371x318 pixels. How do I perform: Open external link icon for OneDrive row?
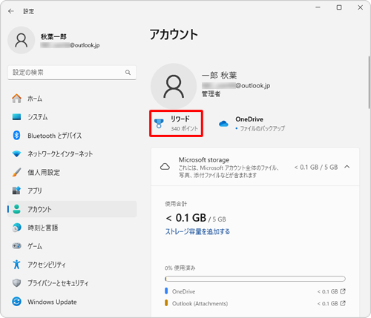pos(343,291)
